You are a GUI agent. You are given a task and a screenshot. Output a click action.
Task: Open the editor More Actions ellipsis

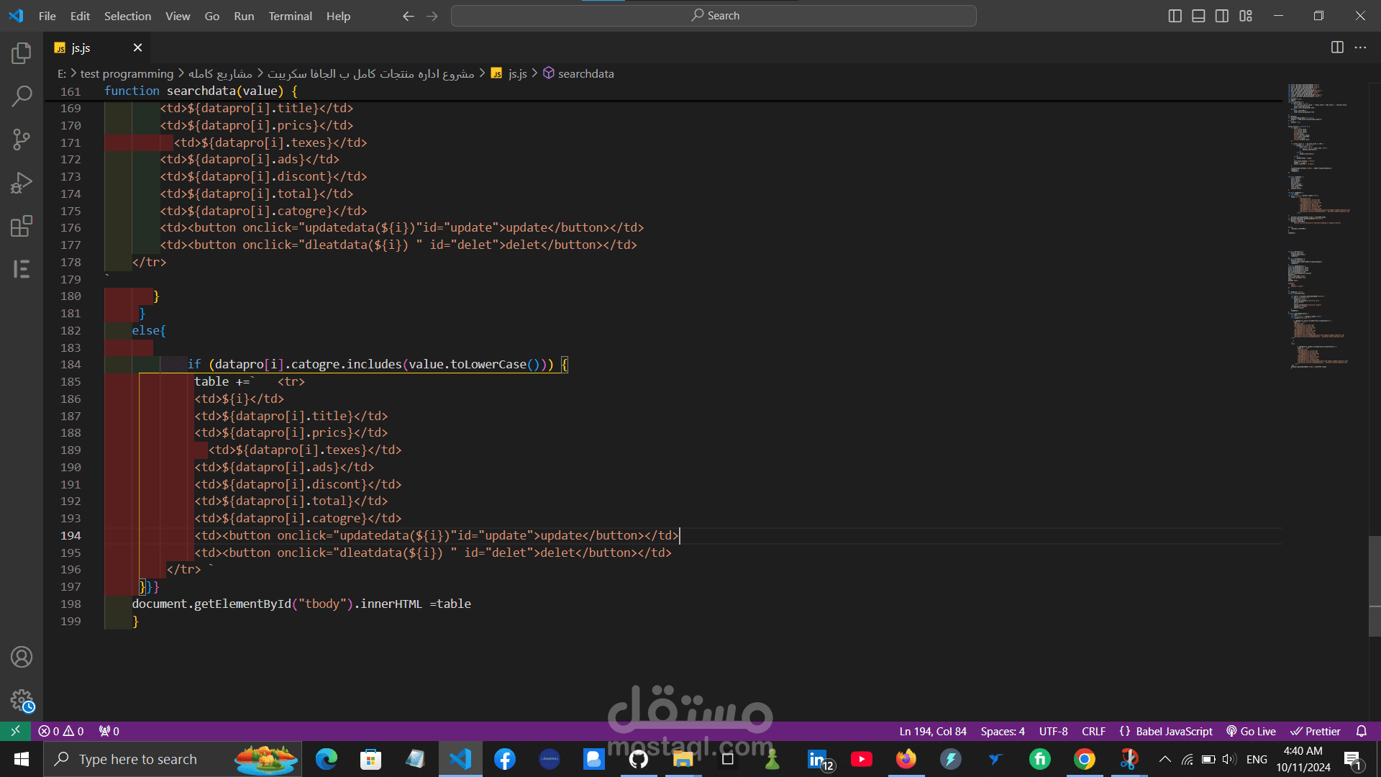(1360, 47)
